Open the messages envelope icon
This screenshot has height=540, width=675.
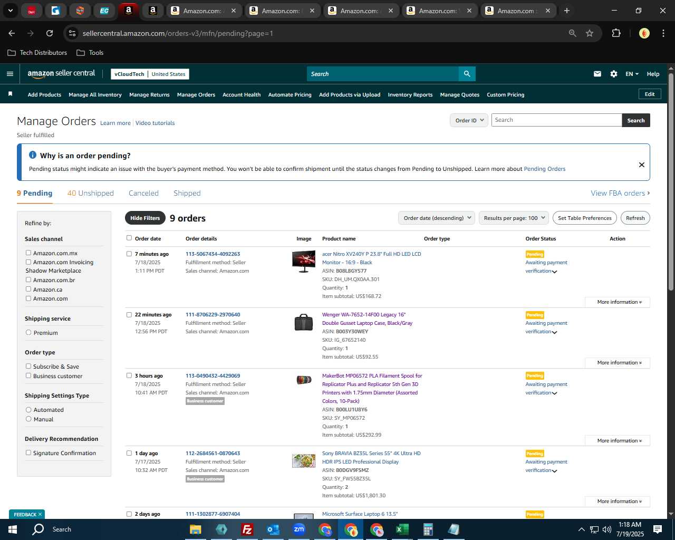click(x=597, y=74)
